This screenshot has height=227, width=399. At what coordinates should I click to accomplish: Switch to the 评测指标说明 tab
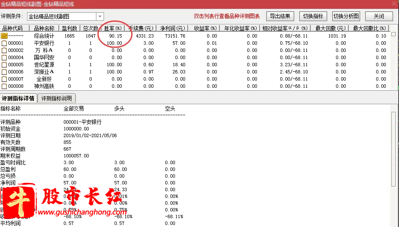57,98
